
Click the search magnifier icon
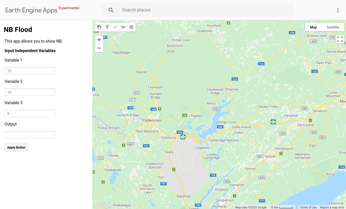[x=111, y=10]
